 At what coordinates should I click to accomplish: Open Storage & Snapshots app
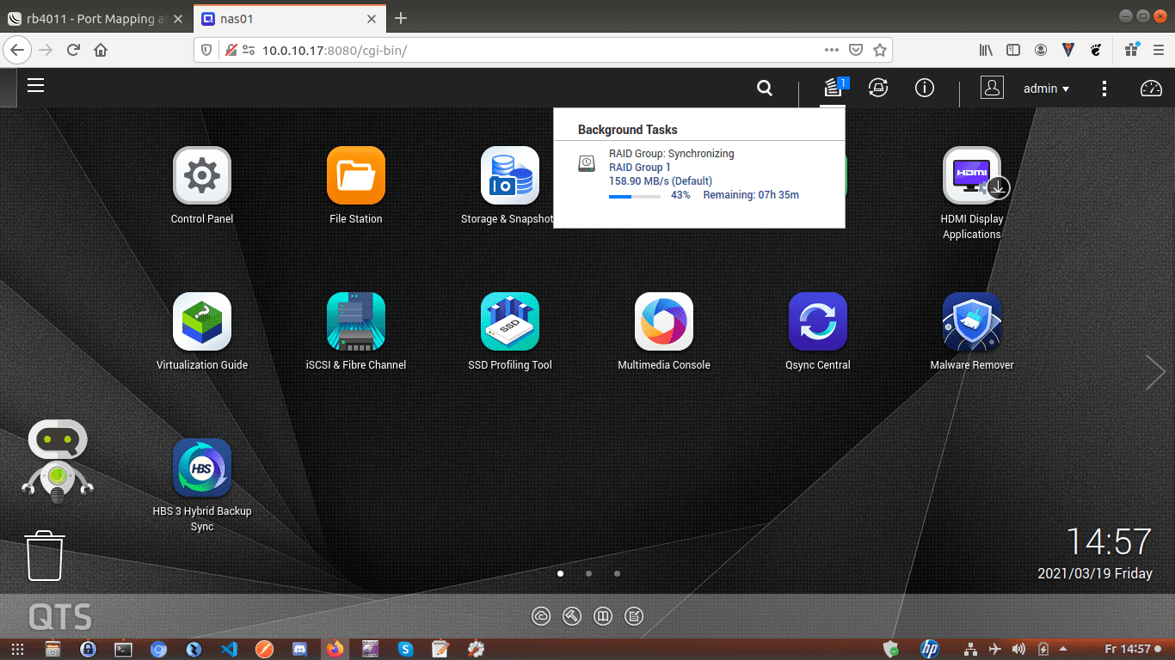pyautogui.click(x=510, y=175)
